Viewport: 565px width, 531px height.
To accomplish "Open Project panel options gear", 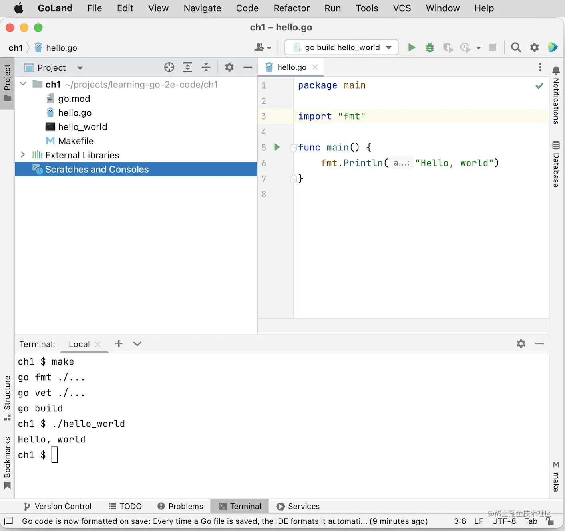I will point(229,67).
